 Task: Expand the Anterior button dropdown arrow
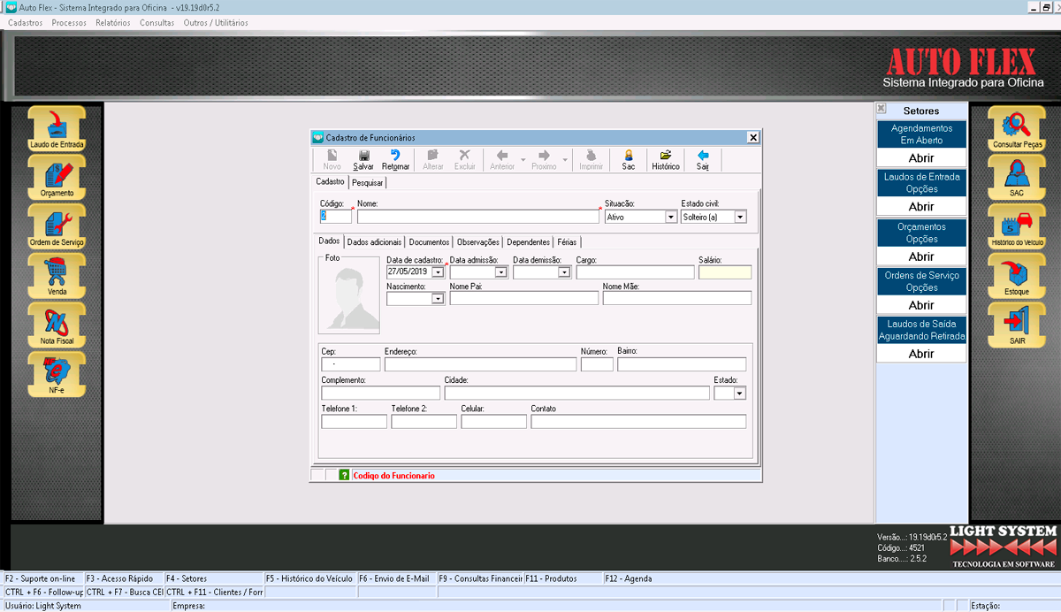tap(523, 161)
